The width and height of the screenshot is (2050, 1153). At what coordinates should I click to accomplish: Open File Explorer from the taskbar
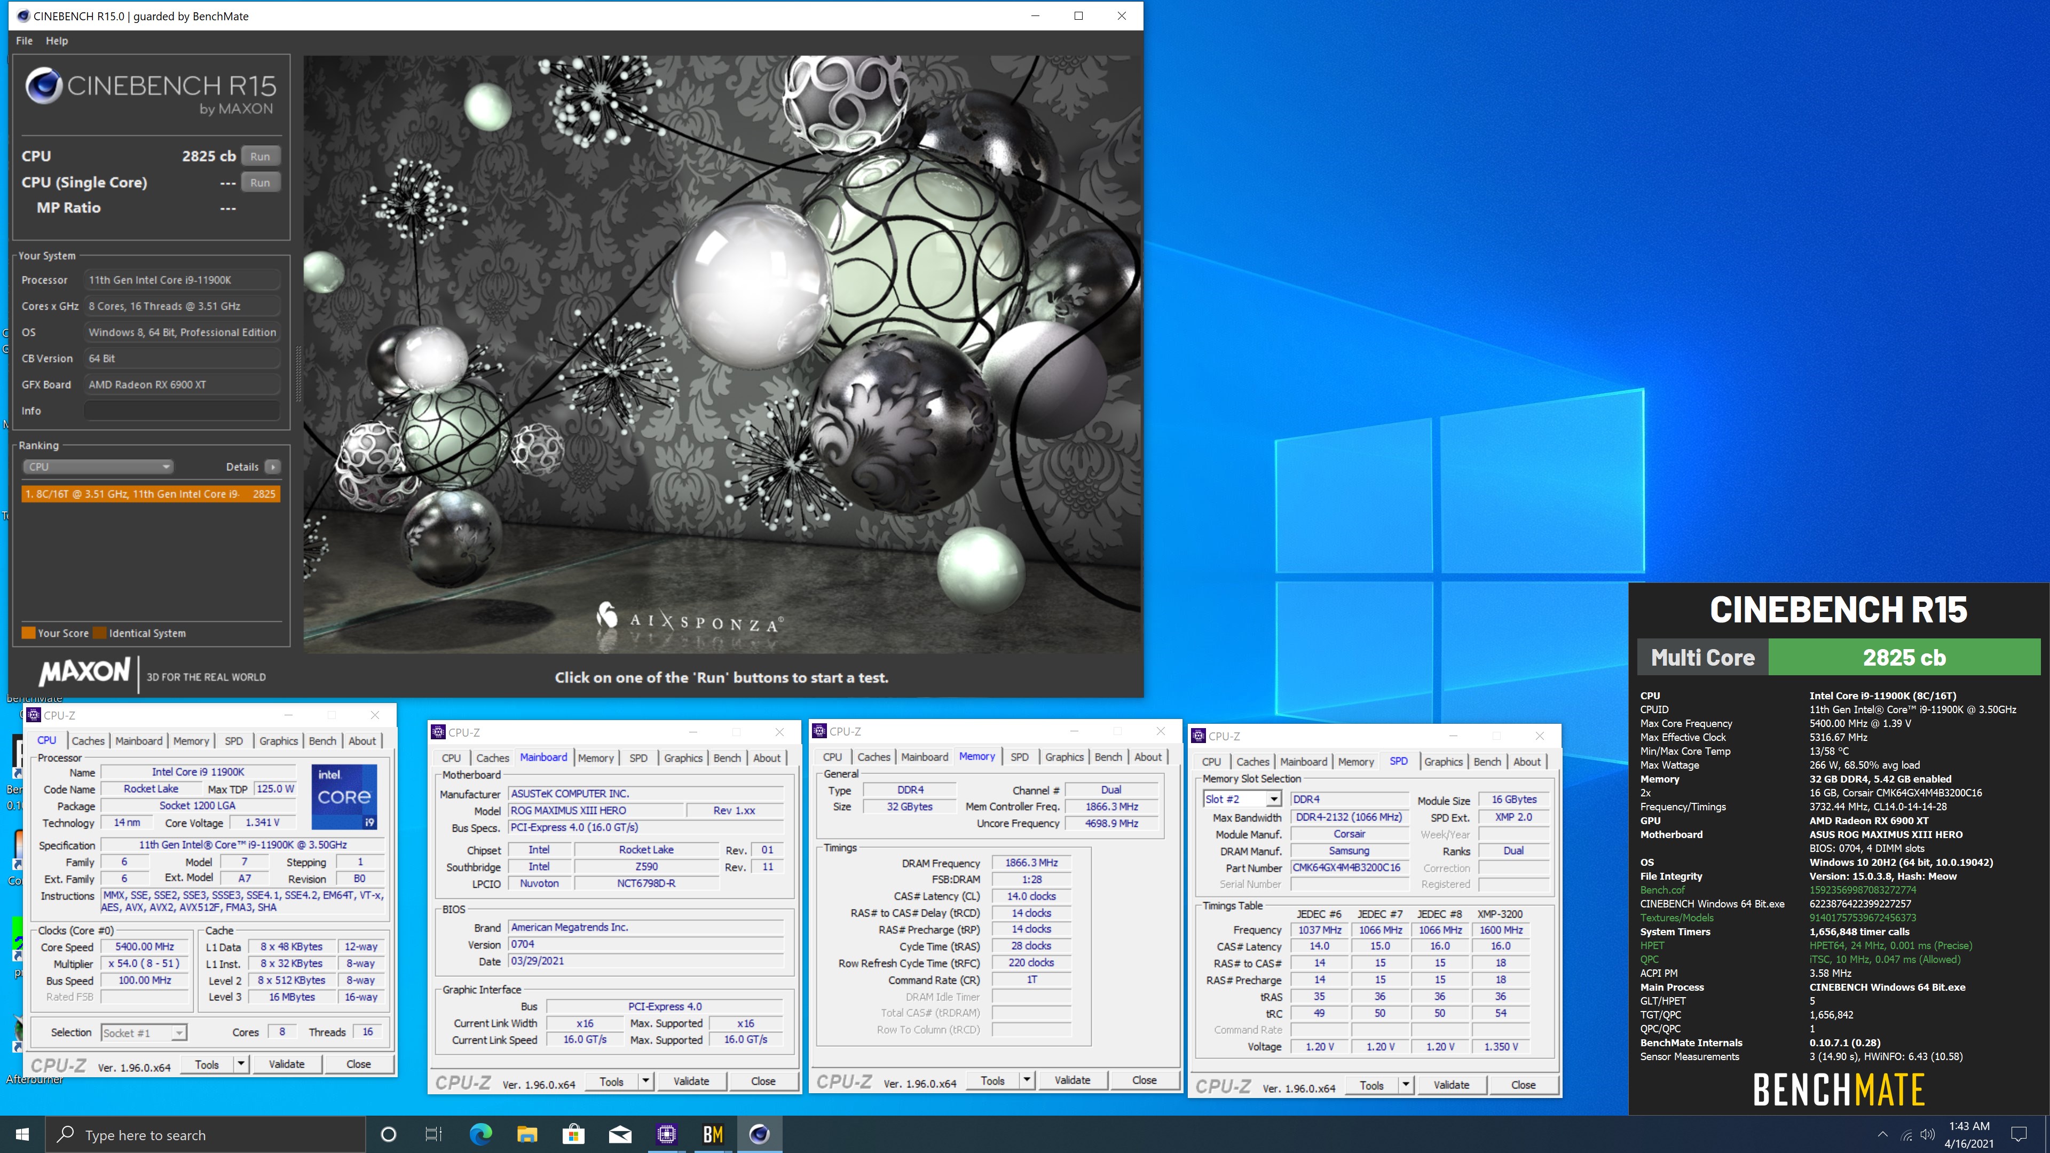(x=527, y=1134)
